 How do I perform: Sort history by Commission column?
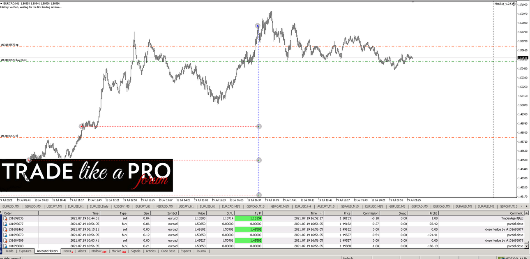pos(366,213)
